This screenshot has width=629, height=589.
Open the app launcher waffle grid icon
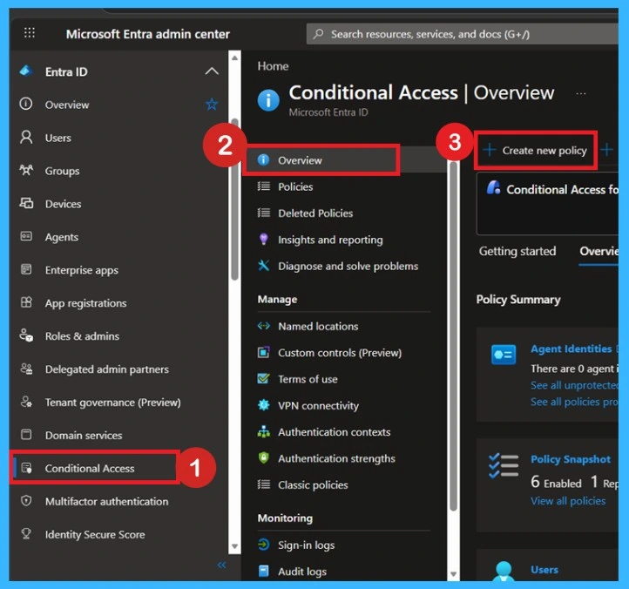(x=30, y=33)
